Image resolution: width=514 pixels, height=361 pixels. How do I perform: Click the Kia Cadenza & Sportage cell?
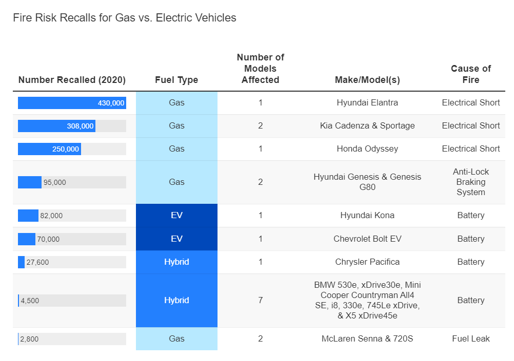click(367, 125)
